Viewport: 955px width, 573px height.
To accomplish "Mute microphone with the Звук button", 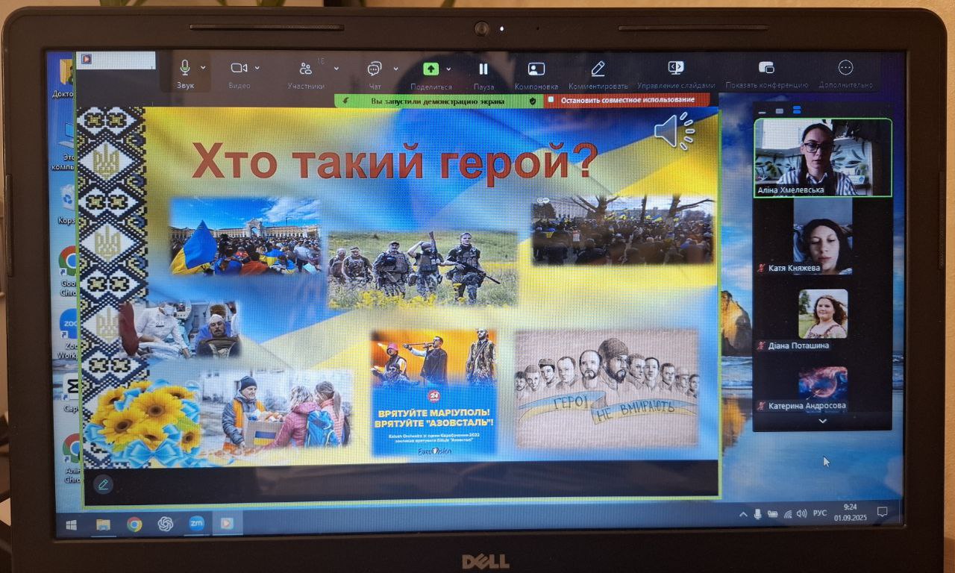I will 184,69.
